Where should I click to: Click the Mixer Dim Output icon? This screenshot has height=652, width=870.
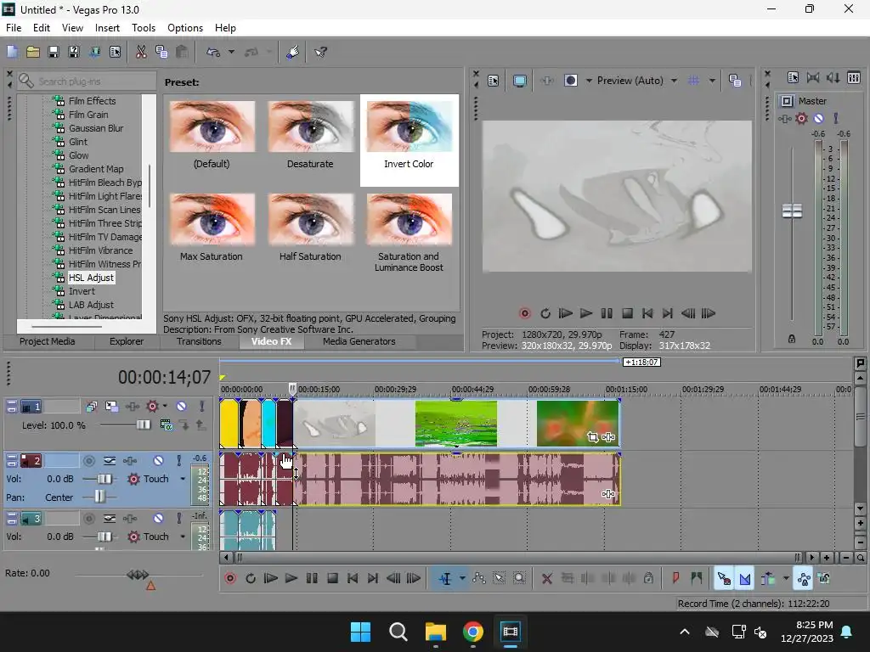pyautogui.click(x=833, y=77)
